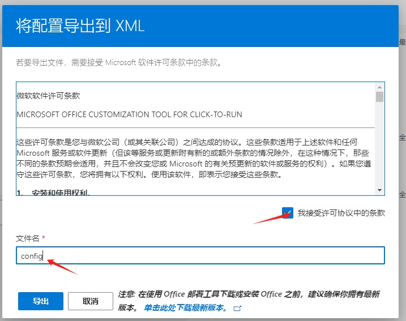
Task: Click the 文件名 field label
Action: [x=27, y=238]
